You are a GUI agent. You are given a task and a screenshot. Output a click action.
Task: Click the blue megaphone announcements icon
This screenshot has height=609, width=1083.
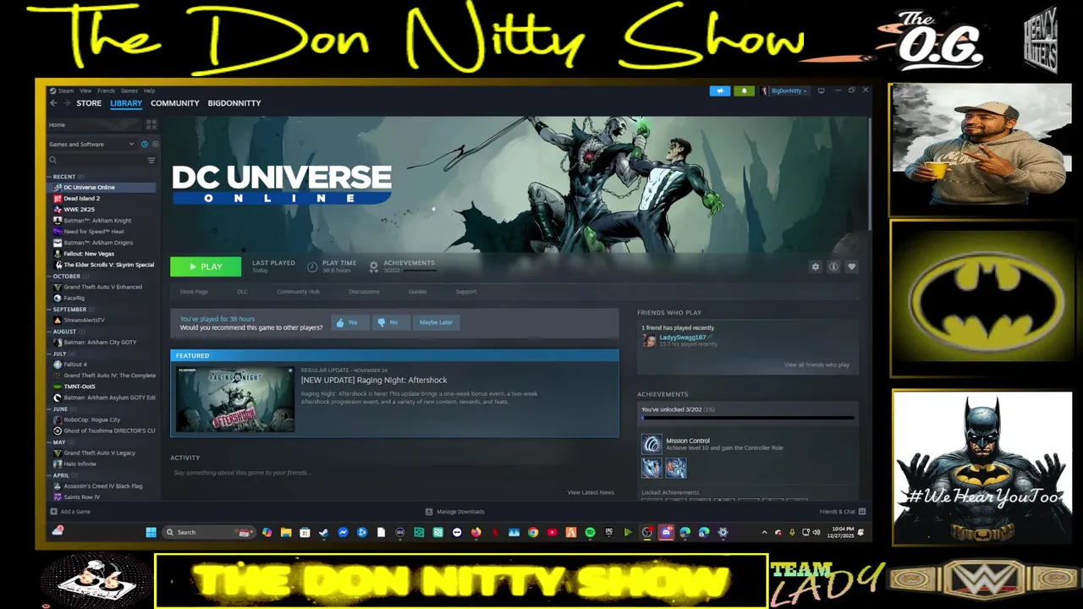pyautogui.click(x=720, y=91)
